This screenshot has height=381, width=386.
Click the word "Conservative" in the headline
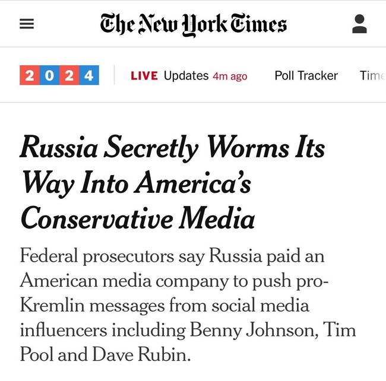(97, 218)
